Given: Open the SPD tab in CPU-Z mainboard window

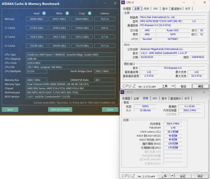Looking at the screenshot, I should pos(155,9).
